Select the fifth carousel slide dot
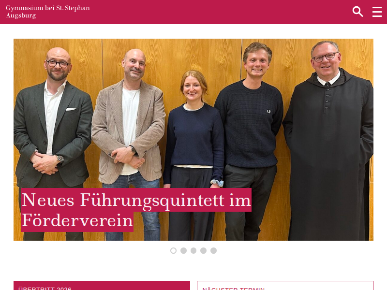The width and height of the screenshot is (387, 290). tap(213, 250)
